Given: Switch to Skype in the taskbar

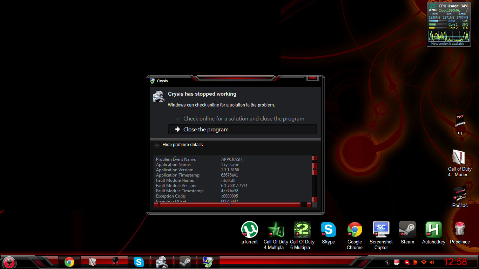Looking at the screenshot, I should (x=139, y=262).
